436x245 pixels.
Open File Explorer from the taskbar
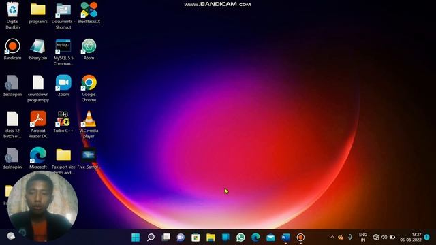tap(211, 238)
